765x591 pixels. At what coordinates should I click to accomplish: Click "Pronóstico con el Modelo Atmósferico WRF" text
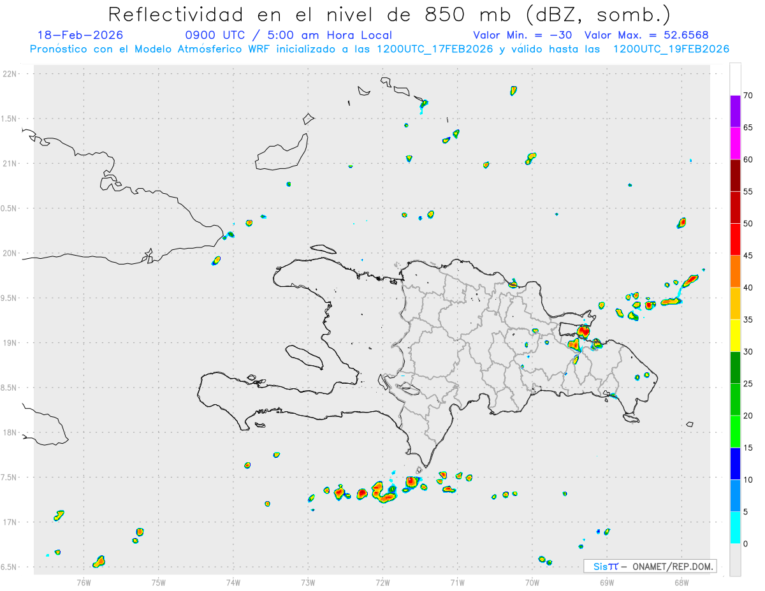tap(152, 49)
